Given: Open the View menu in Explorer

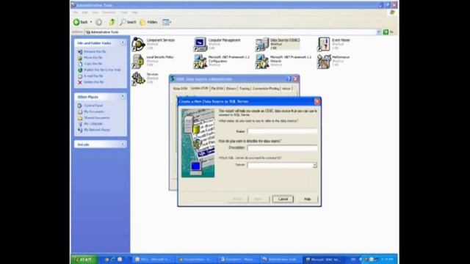Looking at the screenshot, I should click(x=95, y=12).
